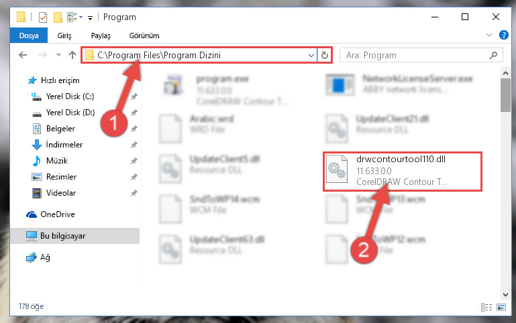Open the Görünüm ribbon tab
This screenshot has height=323, width=516.
[144, 36]
